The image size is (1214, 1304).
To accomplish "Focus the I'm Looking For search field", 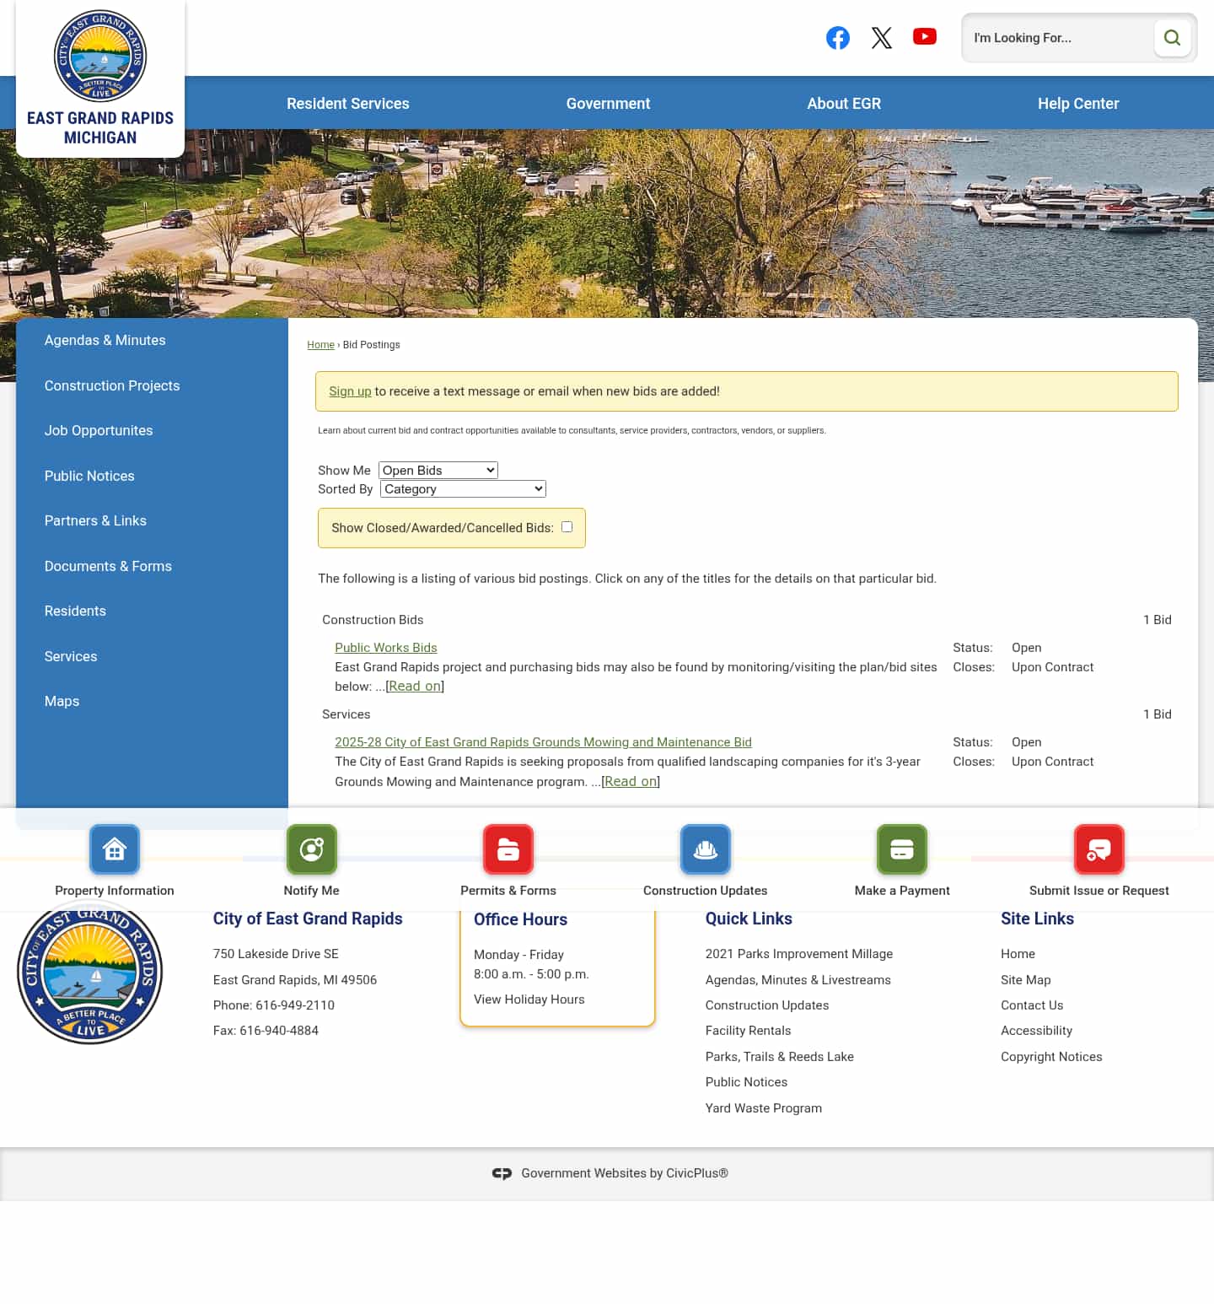I will (x=1059, y=38).
